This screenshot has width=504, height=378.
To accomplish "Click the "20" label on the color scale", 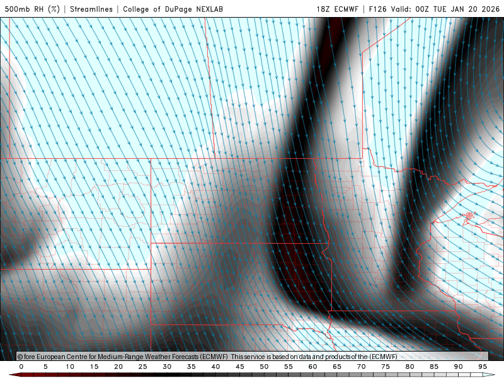I will click(x=118, y=367).
